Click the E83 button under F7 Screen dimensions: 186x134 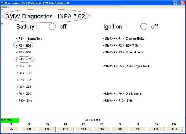pyautogui.click(x=120, y=129)
